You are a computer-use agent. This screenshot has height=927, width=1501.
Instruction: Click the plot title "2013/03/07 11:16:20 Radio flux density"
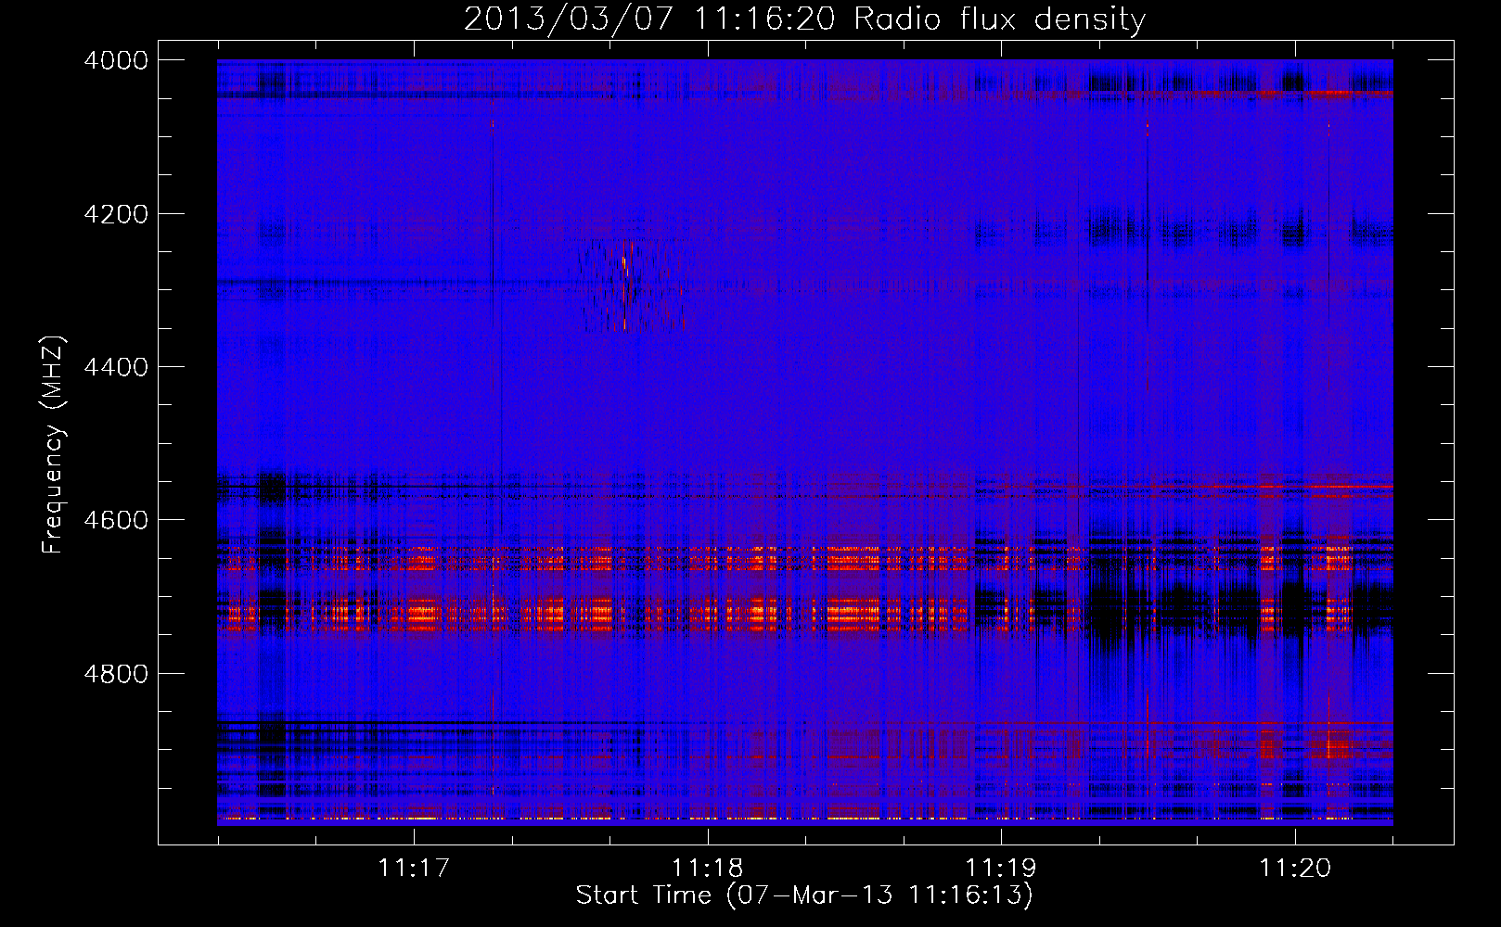(x=804, y=19)
